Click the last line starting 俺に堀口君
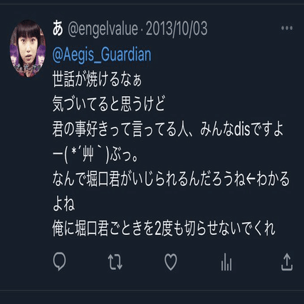 pos(164,229)
